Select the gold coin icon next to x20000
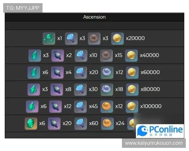Screen dimensions: 189x151 pos(117,38)
